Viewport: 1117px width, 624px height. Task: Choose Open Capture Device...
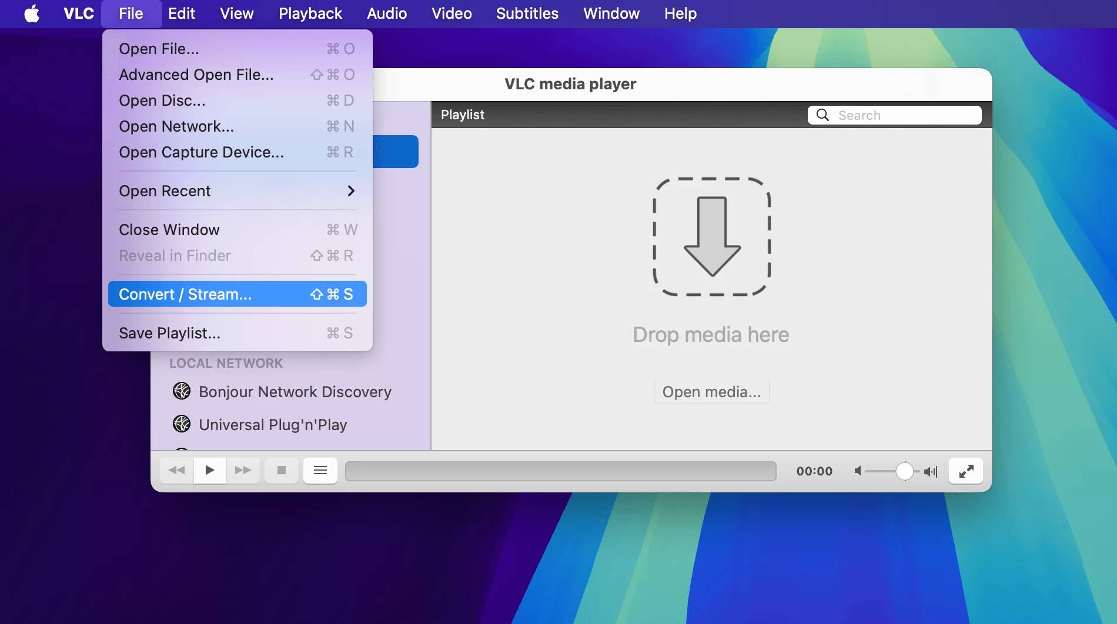point(237,152)
